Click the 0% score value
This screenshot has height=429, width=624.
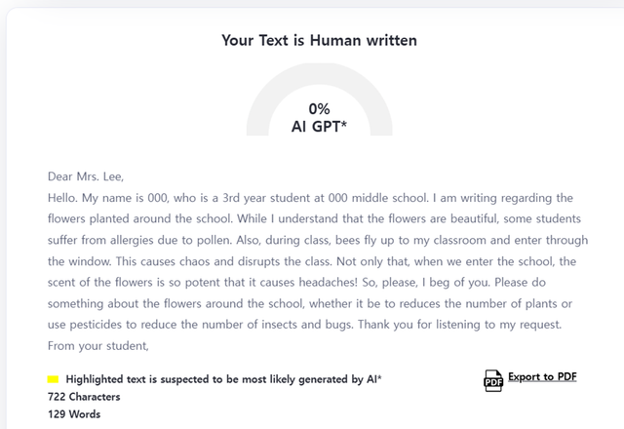[319, 109]
